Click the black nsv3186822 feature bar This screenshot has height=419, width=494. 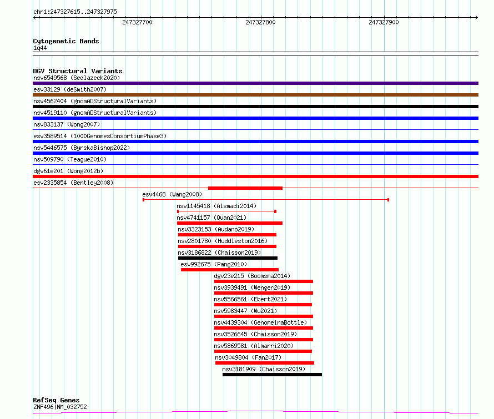[x=228, y=258]
